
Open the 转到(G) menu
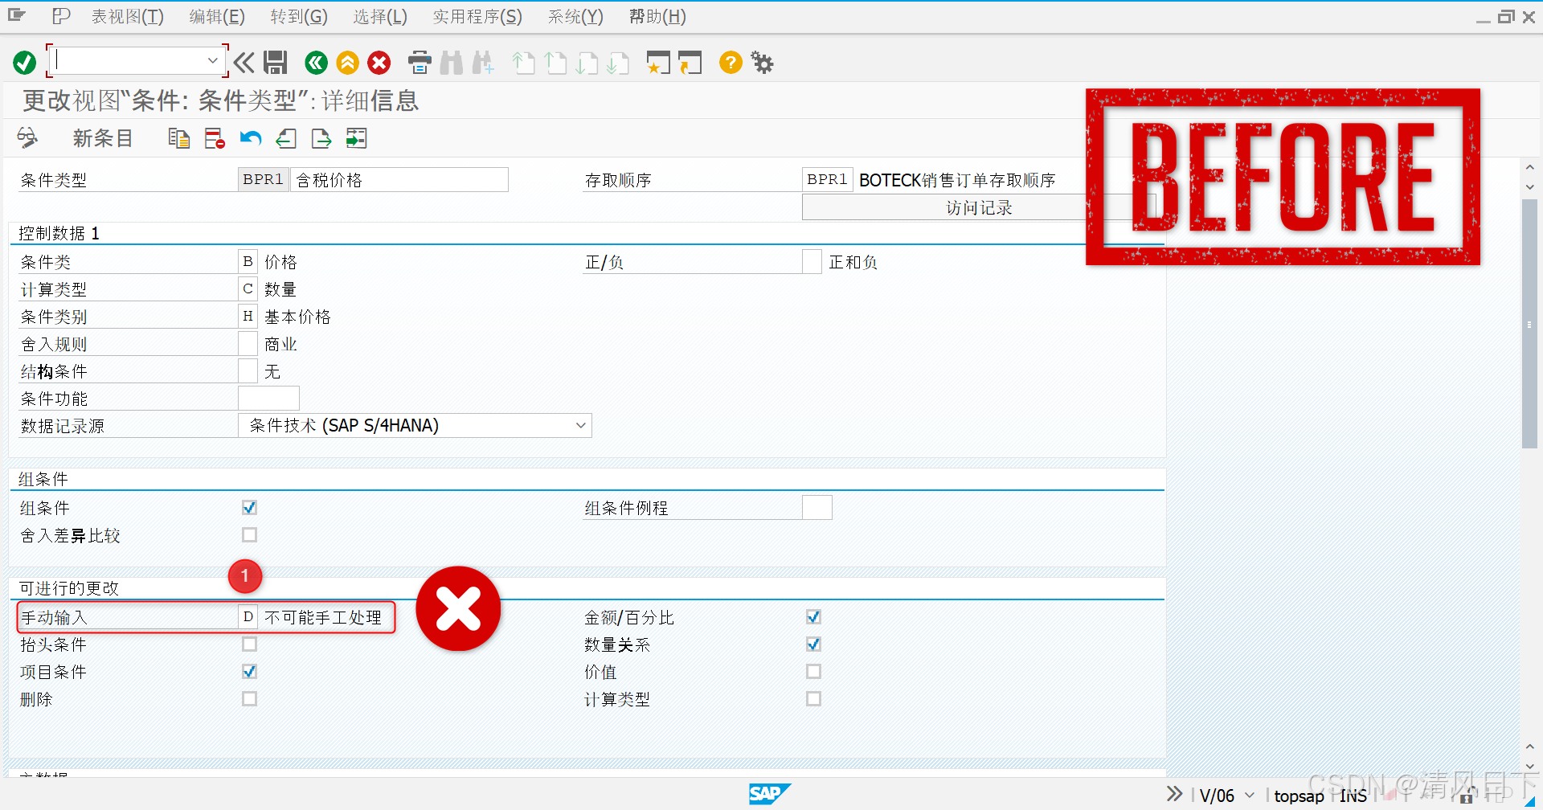pyautogui.click(x=297, y=16)
